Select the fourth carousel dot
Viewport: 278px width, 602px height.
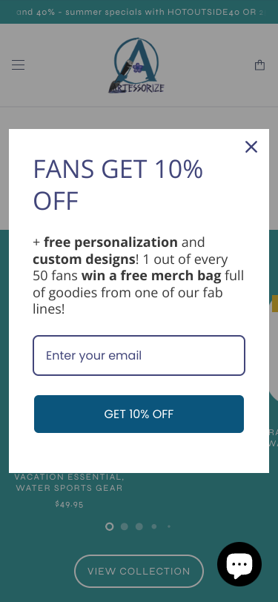(154, 526)
